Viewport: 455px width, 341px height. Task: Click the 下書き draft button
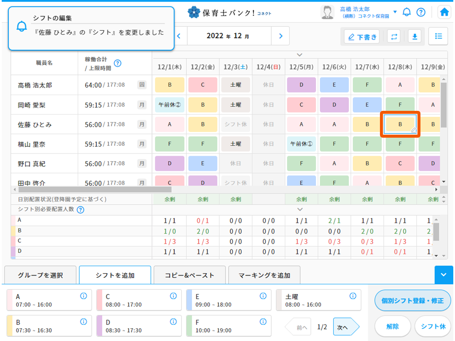(x=362, y=37)
